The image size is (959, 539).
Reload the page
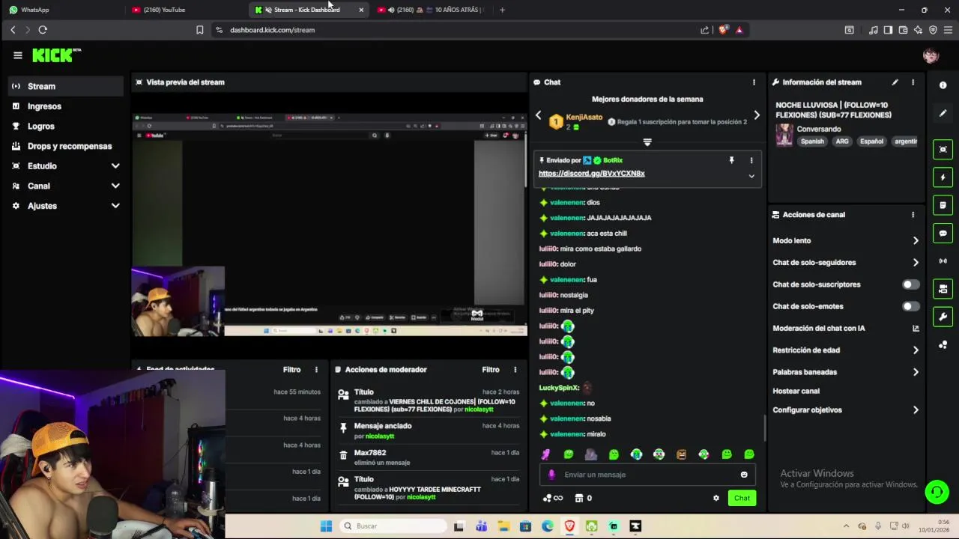click(x=43, y=30)
